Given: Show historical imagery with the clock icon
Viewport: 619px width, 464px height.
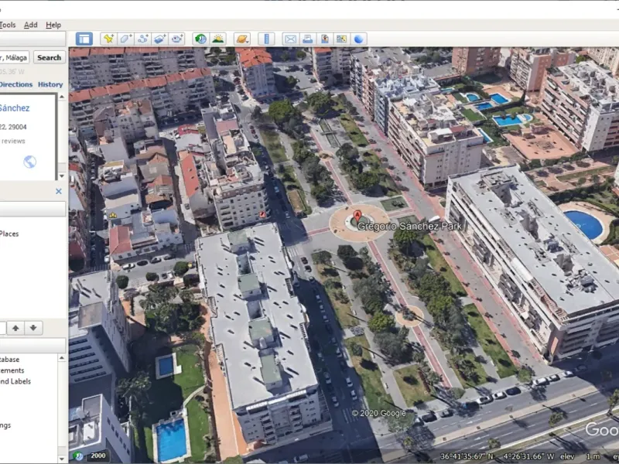Looking at the screenshot, I should [200, 39].
